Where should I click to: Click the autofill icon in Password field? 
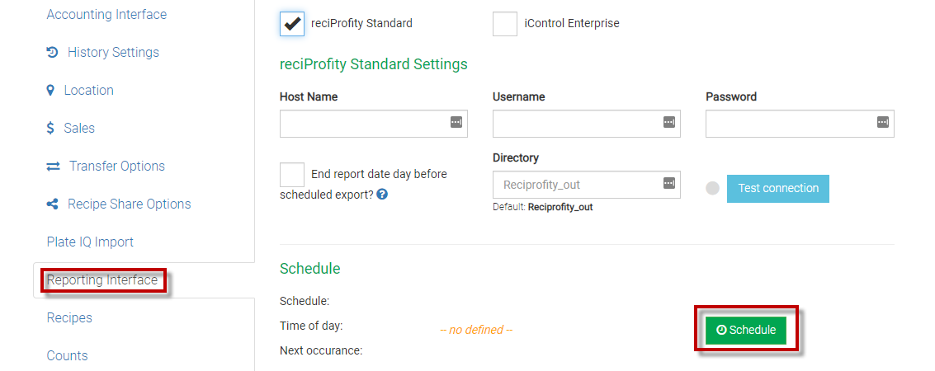tap(882, 122)
